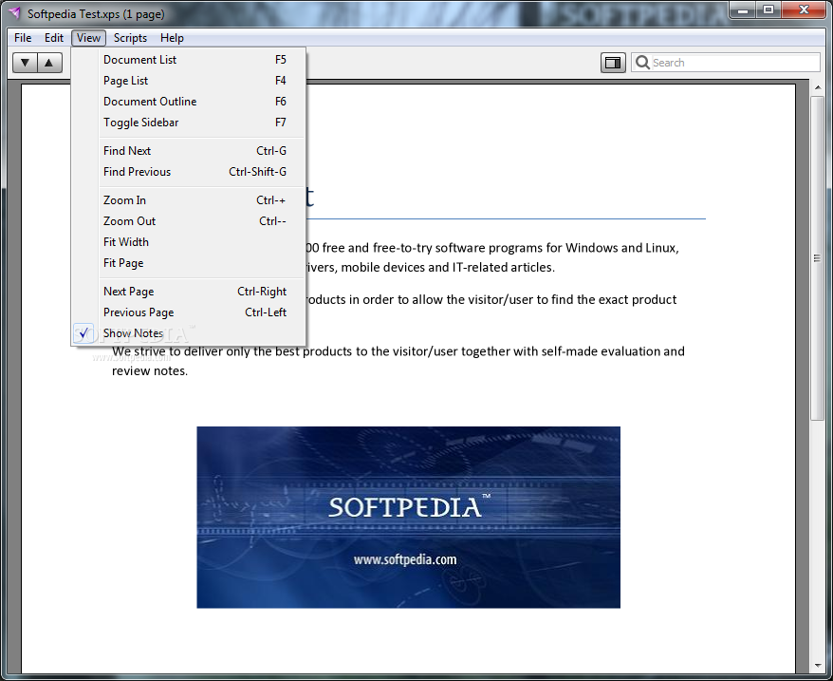Click the previous page up-arrow toolbar button

pyautogui.click(x=49, y=63)
